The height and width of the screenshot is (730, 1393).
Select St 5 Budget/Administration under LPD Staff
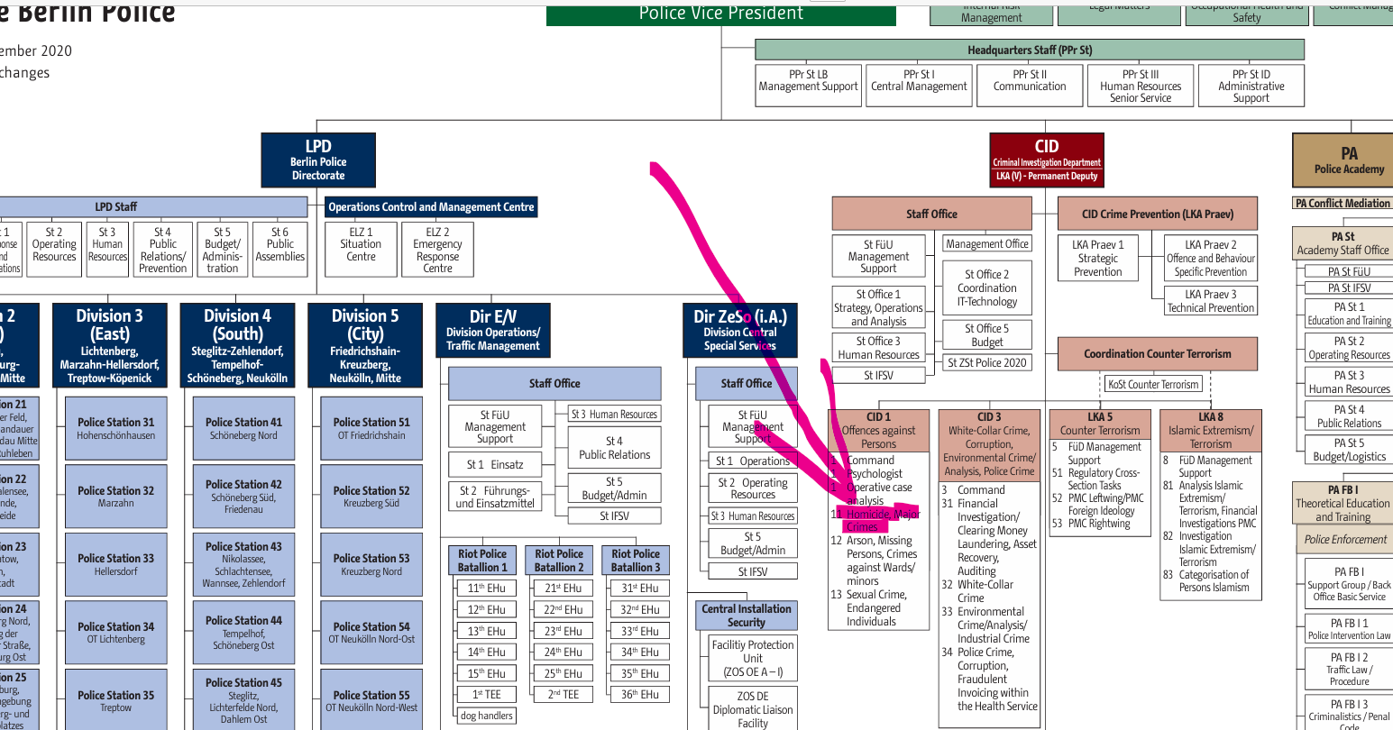pos(223,250)
